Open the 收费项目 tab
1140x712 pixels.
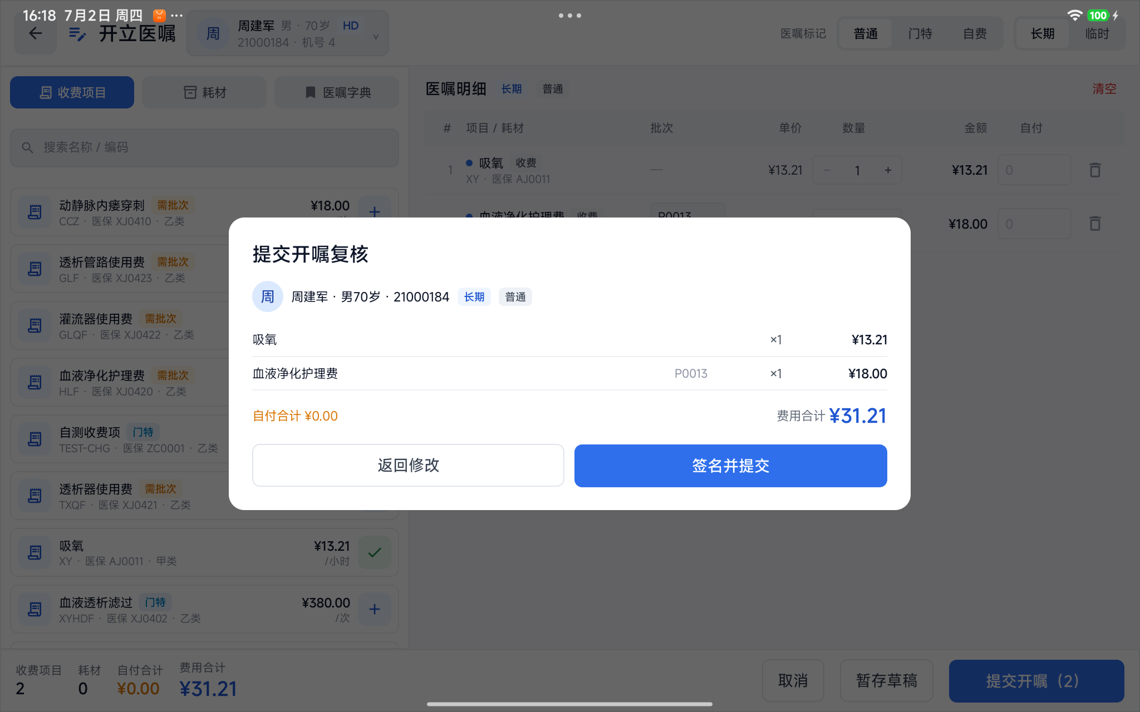[72, 92]
